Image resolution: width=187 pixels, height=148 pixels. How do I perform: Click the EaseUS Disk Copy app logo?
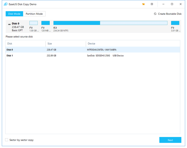5,4
